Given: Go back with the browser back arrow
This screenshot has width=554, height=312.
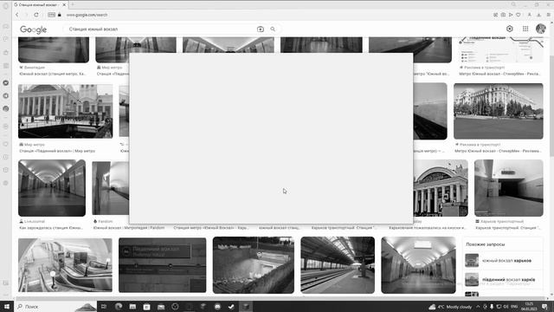Looking at the screenshot, I should pyautogui.click(x=17, y=15).
